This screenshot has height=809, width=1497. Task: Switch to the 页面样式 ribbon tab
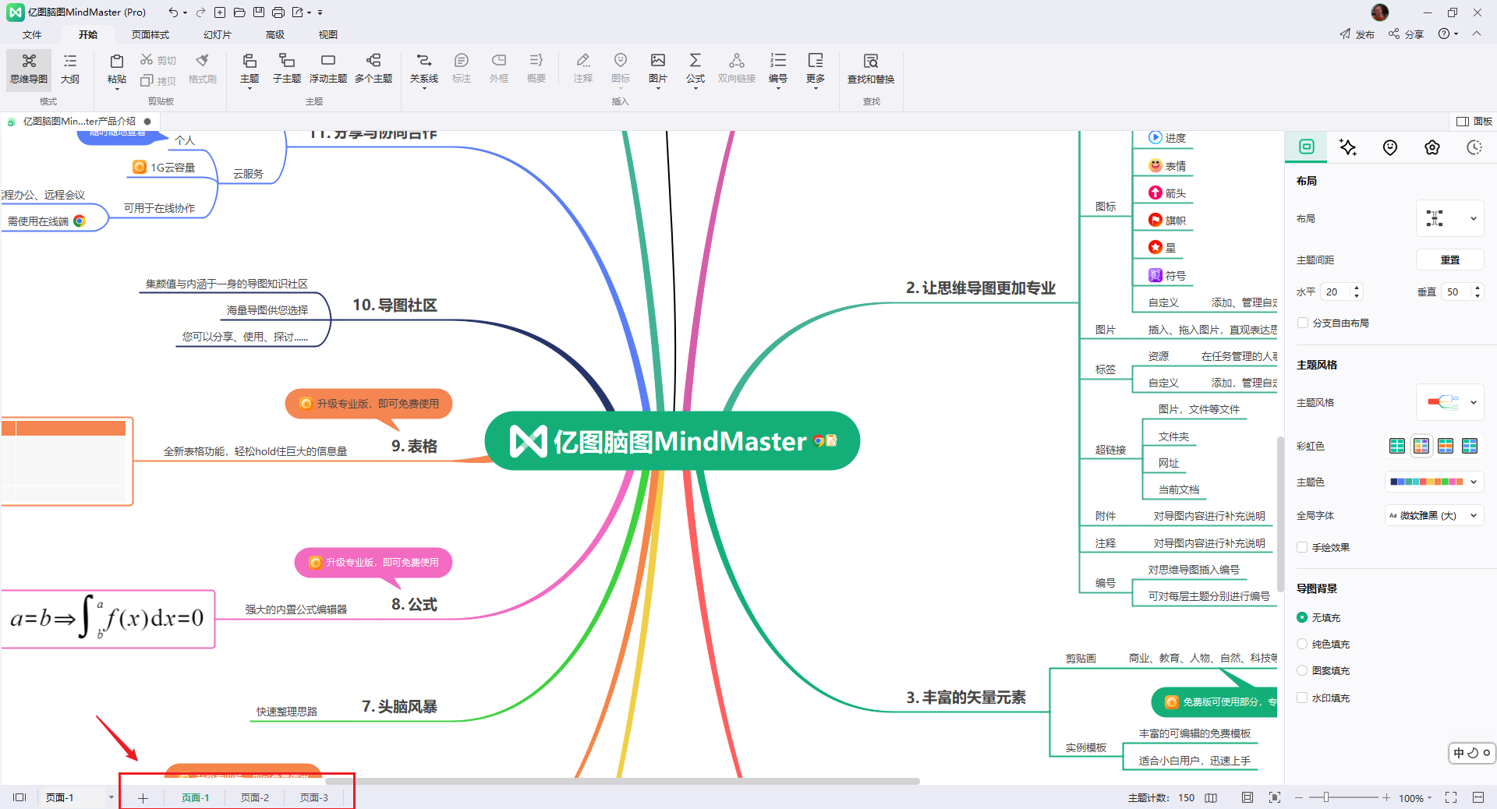tap(151, 34)
